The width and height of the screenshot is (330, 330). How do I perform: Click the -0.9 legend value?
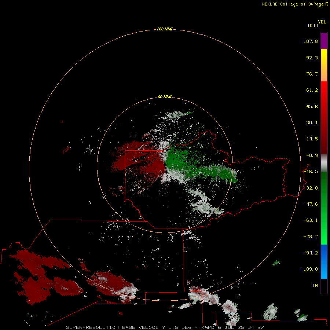[312, 155]
